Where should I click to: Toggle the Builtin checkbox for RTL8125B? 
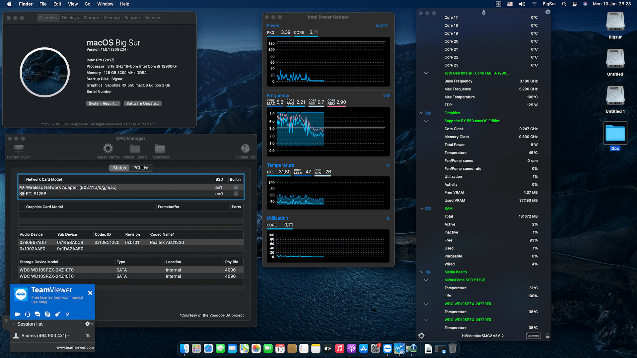point(236,194)
